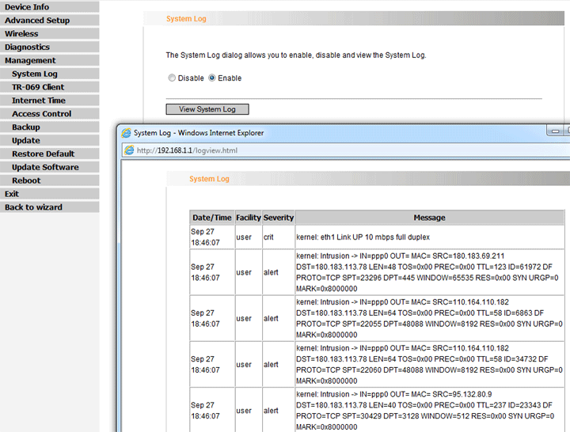Click the System Log heading on main page
Viewport: 570px width, 432px height.
tap(186, 18)
